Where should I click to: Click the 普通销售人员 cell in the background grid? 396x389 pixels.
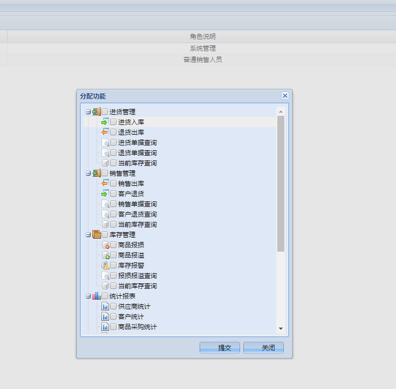[x=202, y=60]
